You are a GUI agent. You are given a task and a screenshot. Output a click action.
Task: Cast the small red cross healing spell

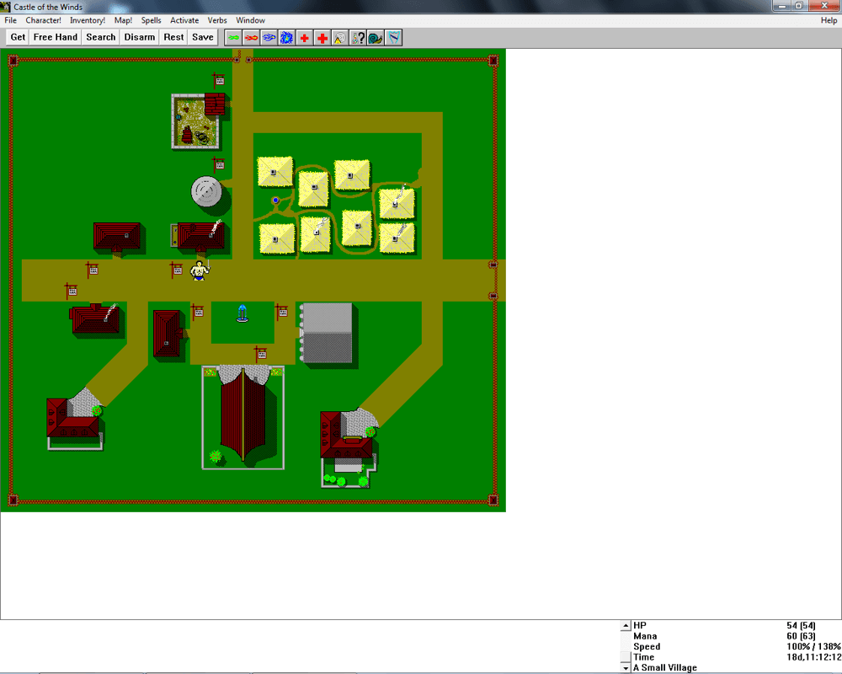click(x=304, y=38)
